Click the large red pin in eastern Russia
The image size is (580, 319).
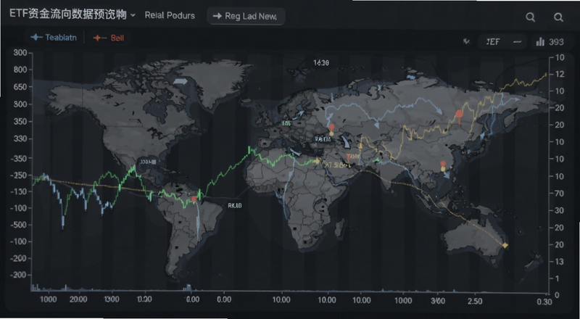460,115
